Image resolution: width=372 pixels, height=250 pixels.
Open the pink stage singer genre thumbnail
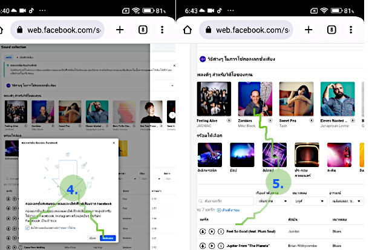click(339, 155)
